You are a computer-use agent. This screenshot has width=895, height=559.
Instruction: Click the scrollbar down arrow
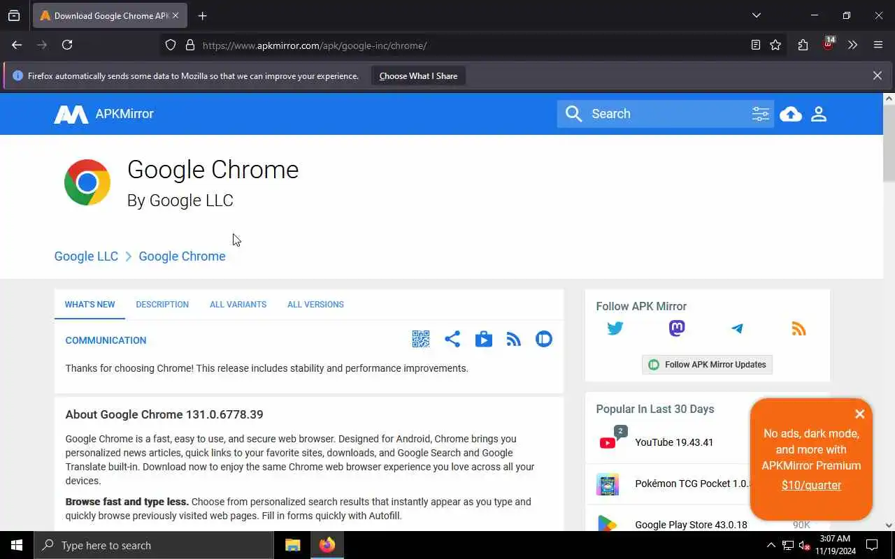[889, 525]
